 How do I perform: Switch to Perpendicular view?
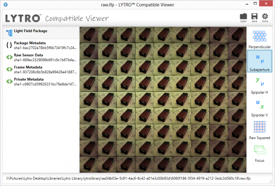click(x=260, y=39)
